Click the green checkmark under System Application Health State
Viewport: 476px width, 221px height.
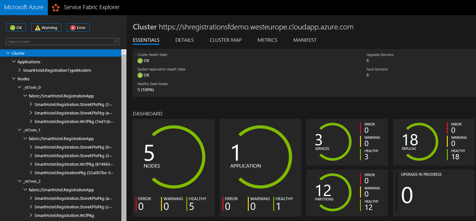(140, 75)
